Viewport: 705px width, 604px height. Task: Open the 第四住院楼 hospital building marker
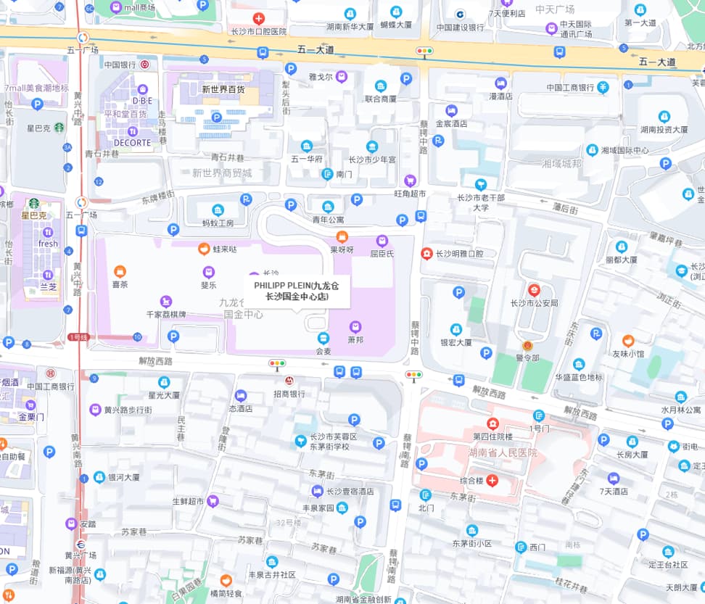tap(492, 423)
